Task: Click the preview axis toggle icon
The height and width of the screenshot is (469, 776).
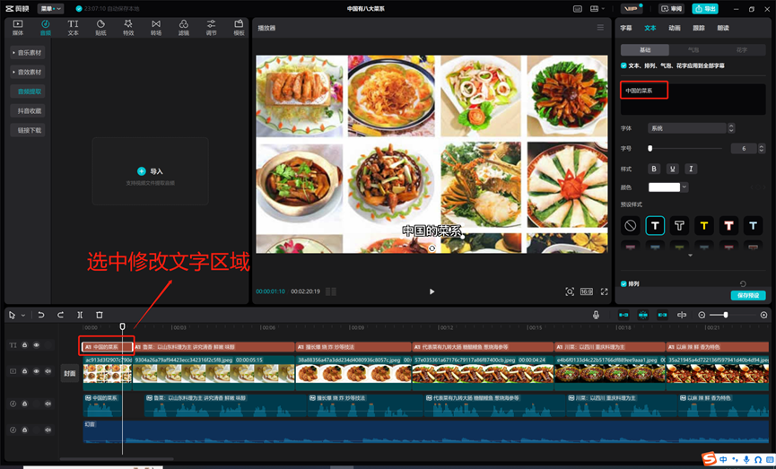Action: pyautogui.click(x=682, y=315)
